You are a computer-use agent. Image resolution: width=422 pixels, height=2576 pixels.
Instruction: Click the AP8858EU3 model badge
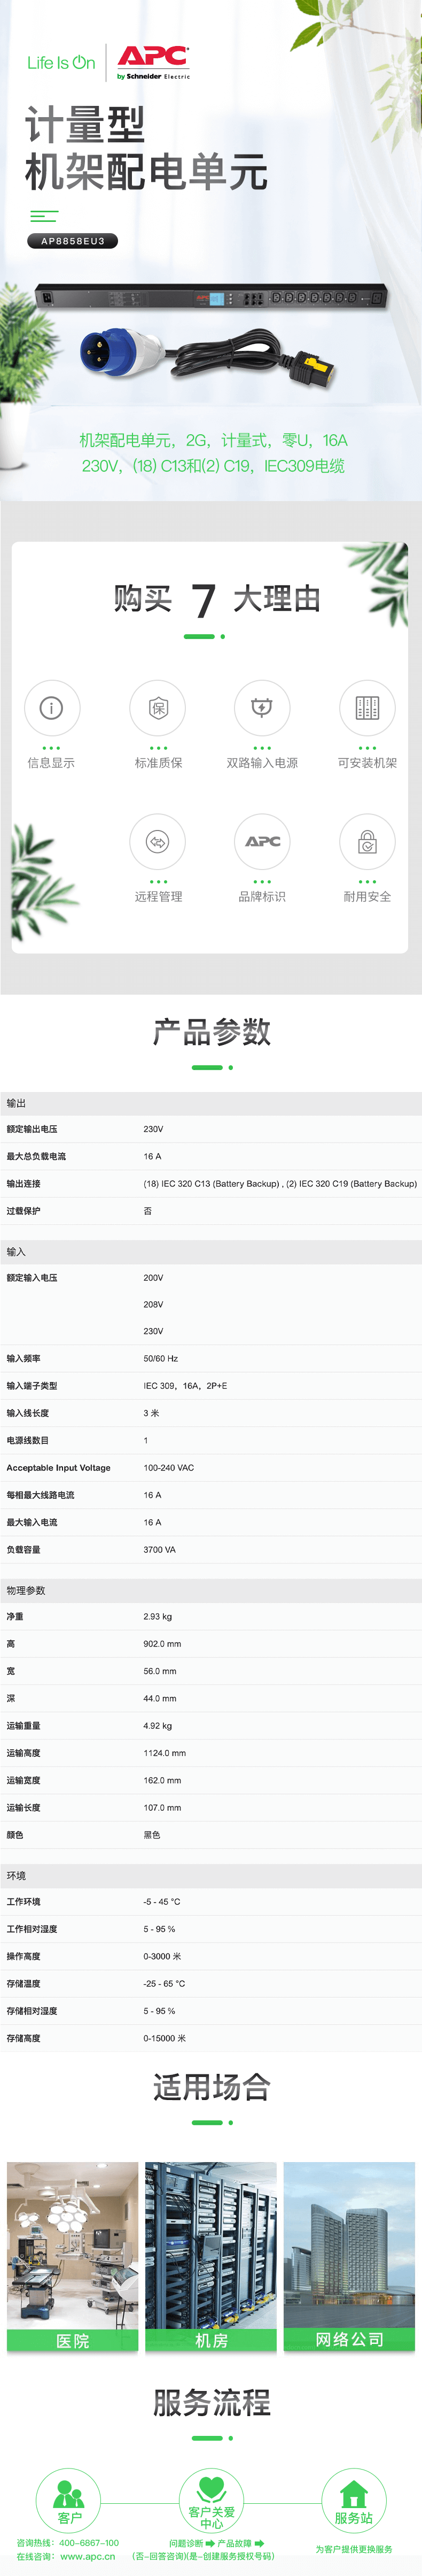click(72, 241)
